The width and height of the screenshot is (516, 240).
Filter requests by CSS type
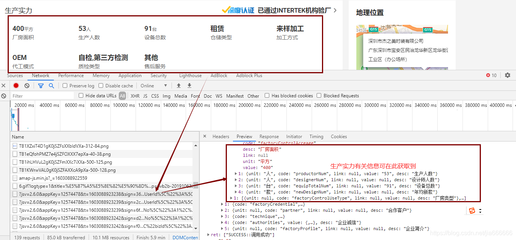pos(155,96)
